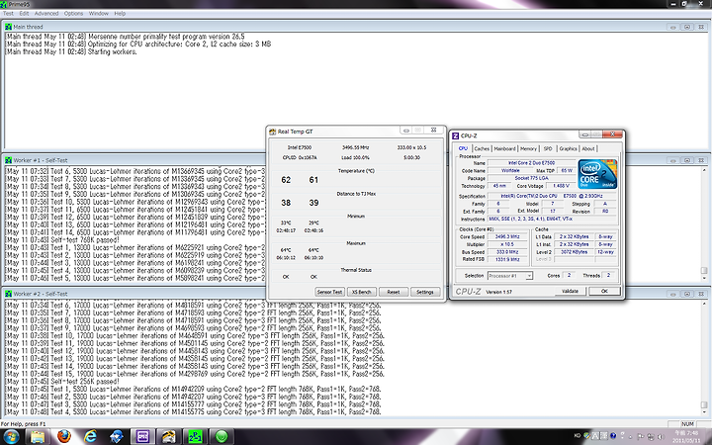Click the Max TDP value 65 W

567,170
